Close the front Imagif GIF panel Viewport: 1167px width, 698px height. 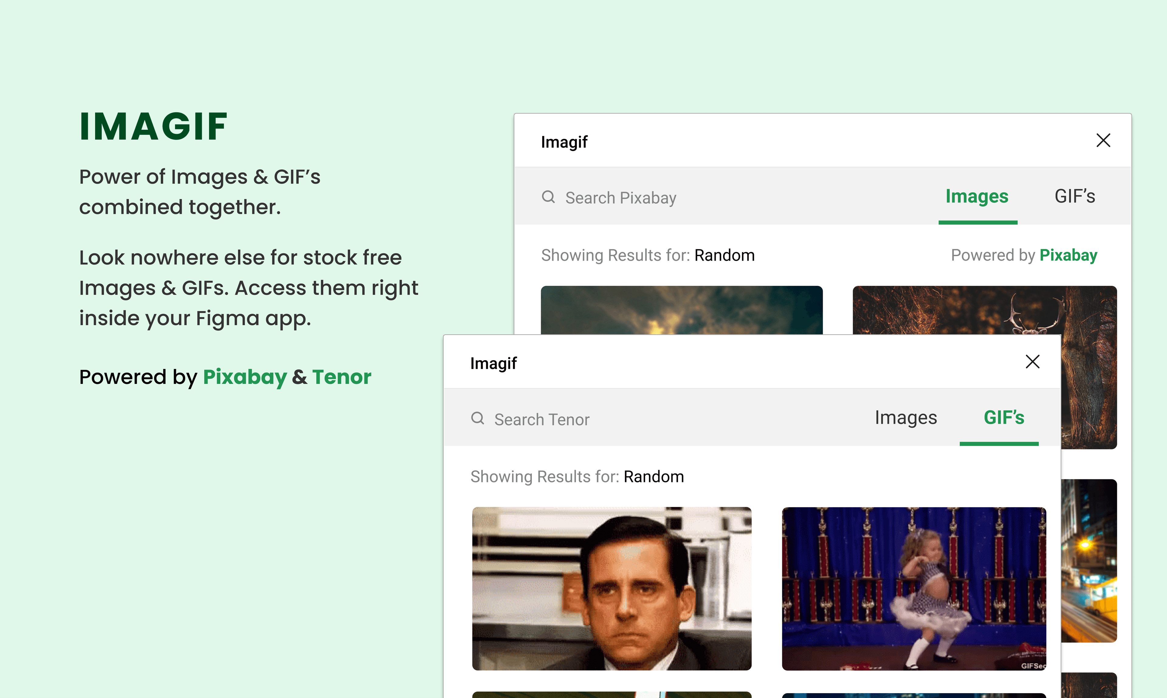coord(1032,362)
